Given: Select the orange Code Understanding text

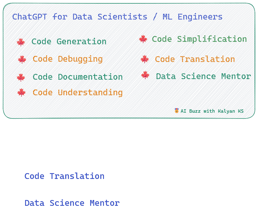Looking at the screenshot, I should 78,92.
